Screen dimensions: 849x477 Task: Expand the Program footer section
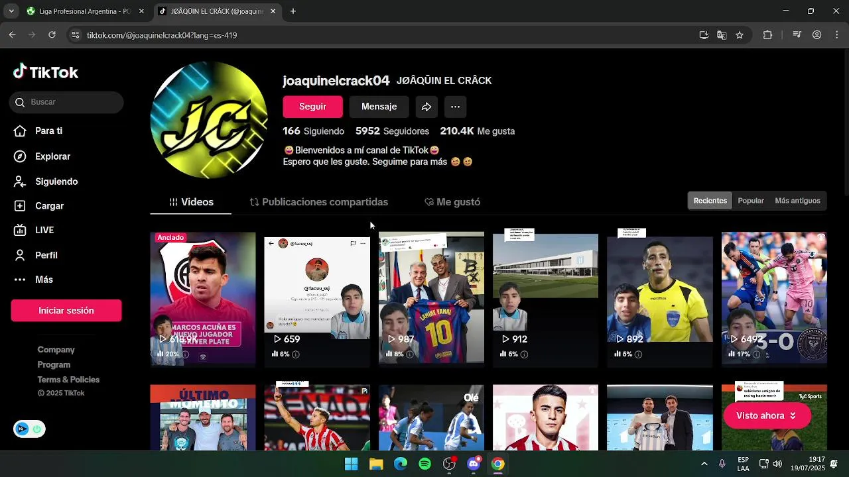pos(54,365)
